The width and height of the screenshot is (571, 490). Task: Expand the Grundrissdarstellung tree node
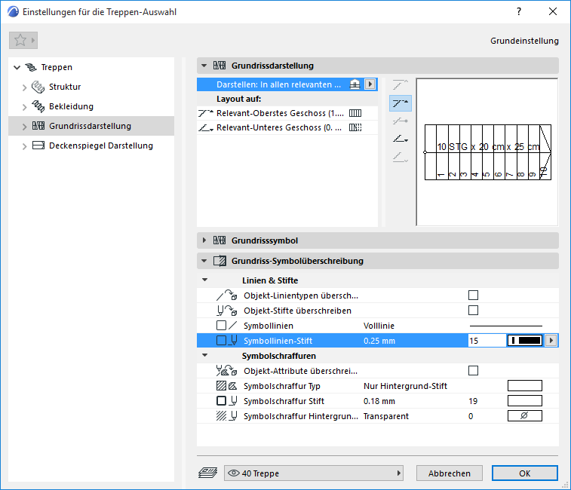[x=24, y=127]
